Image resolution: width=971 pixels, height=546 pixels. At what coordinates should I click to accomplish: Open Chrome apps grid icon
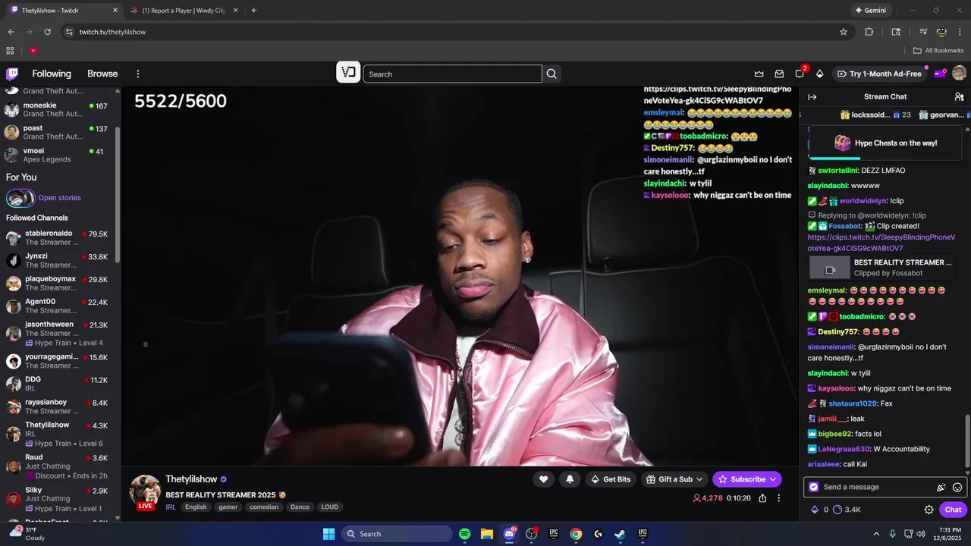[10, 51]
